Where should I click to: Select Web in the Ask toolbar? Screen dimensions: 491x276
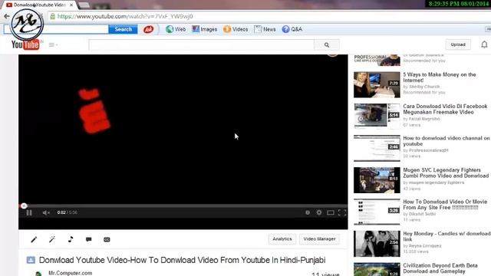tap(176, 29)
